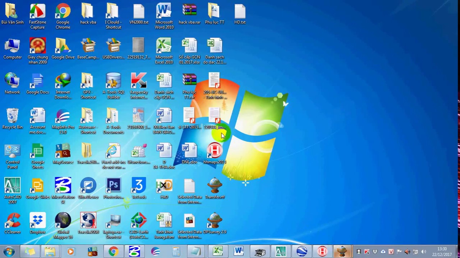The height and width of the screenshot is (258, 460).
Task: Open the A-Tools Documents folder
Action: point(113,121)
